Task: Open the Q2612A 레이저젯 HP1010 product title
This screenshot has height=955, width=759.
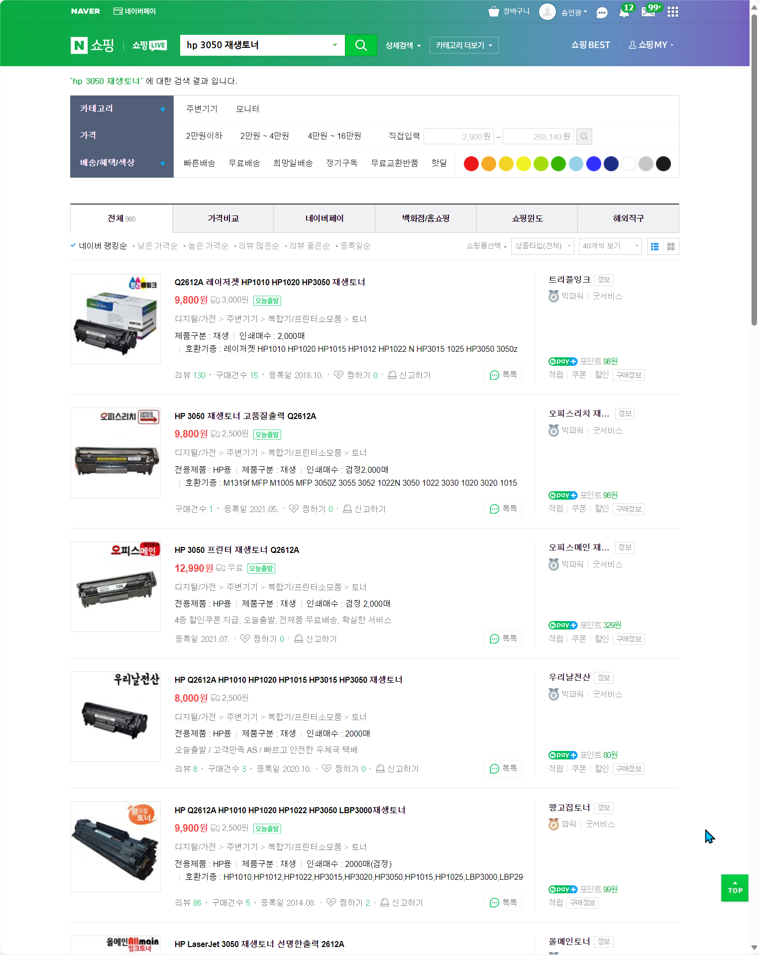Action: (x=270, y=282)
